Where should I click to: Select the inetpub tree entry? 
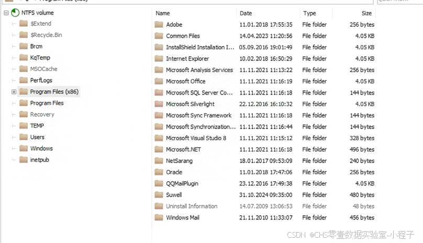click(x=40, y=160)
